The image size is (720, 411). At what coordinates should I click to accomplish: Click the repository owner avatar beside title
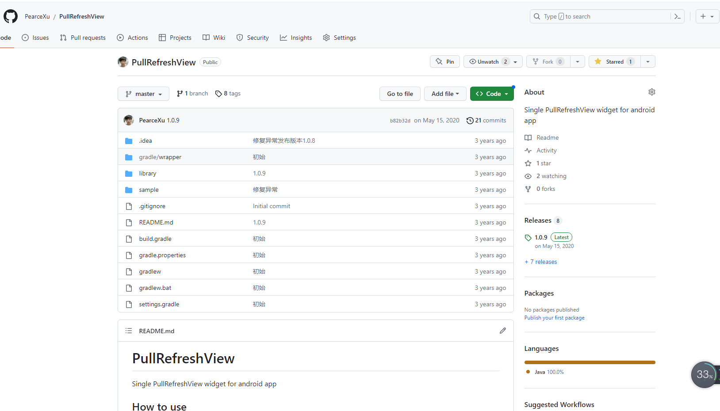click(123, 62)
